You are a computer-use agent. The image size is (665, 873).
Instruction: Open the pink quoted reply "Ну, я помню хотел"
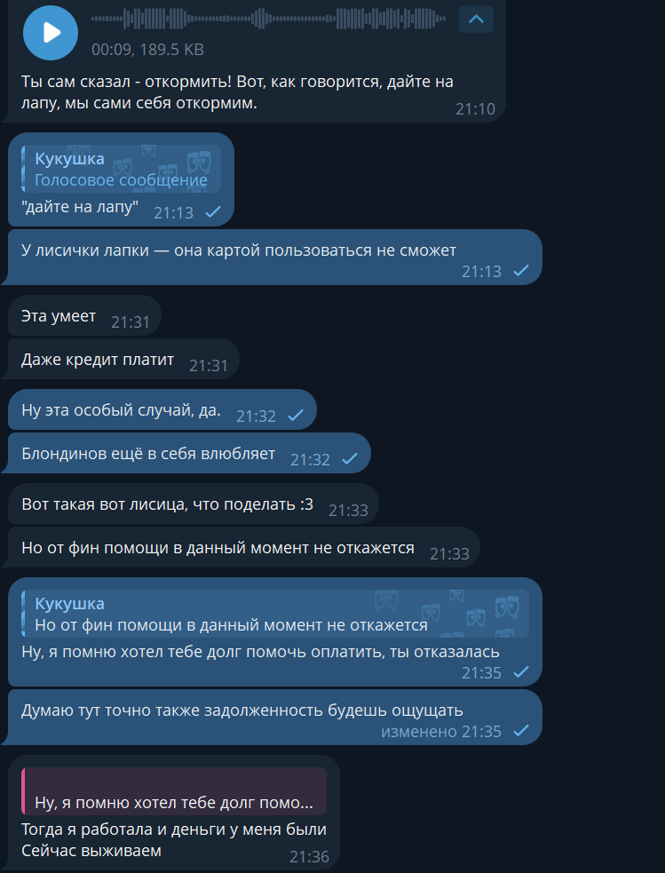tap(174, 791)
